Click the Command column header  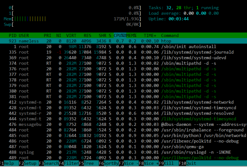coord(170,36)
